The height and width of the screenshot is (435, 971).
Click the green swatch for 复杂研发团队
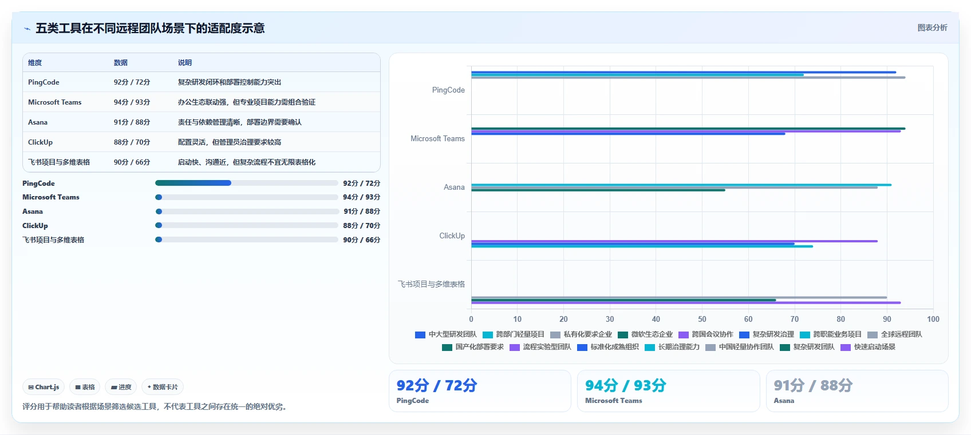pos(785,347)
